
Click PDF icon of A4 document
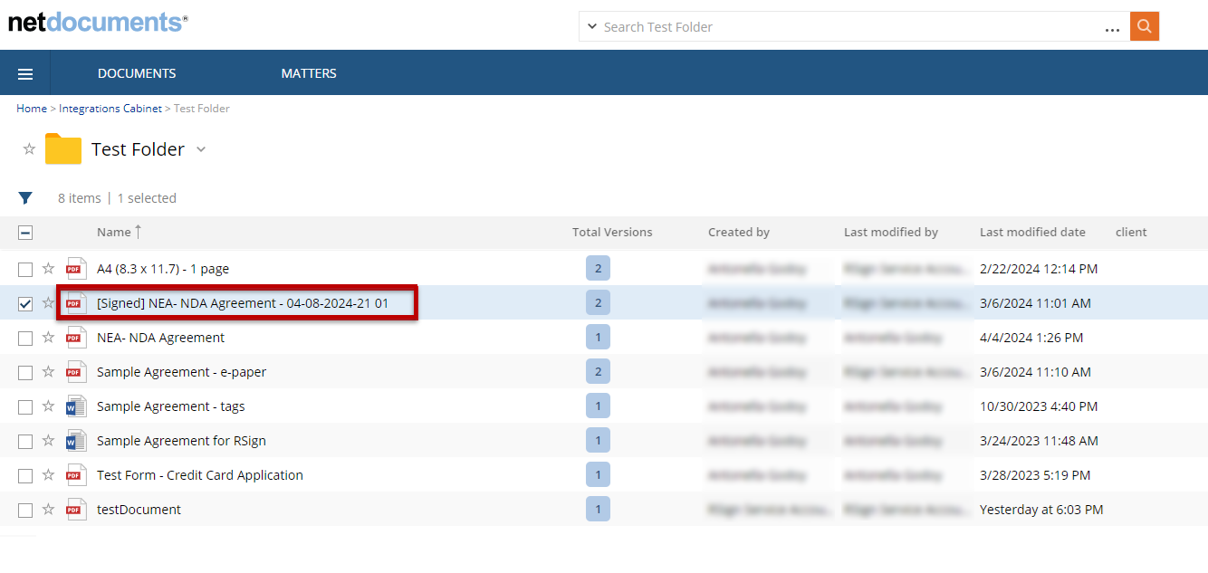pos(76,269)
